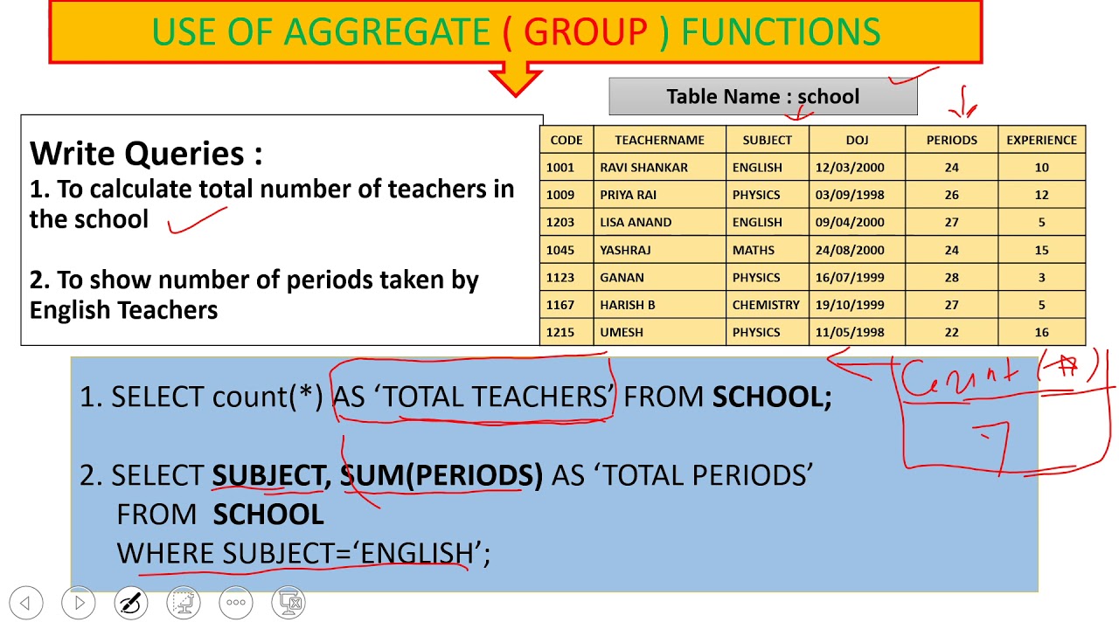Click the 'Write Queries :' heading
The width and height of the screenshot is (1119, 629).
coord(146,154)
